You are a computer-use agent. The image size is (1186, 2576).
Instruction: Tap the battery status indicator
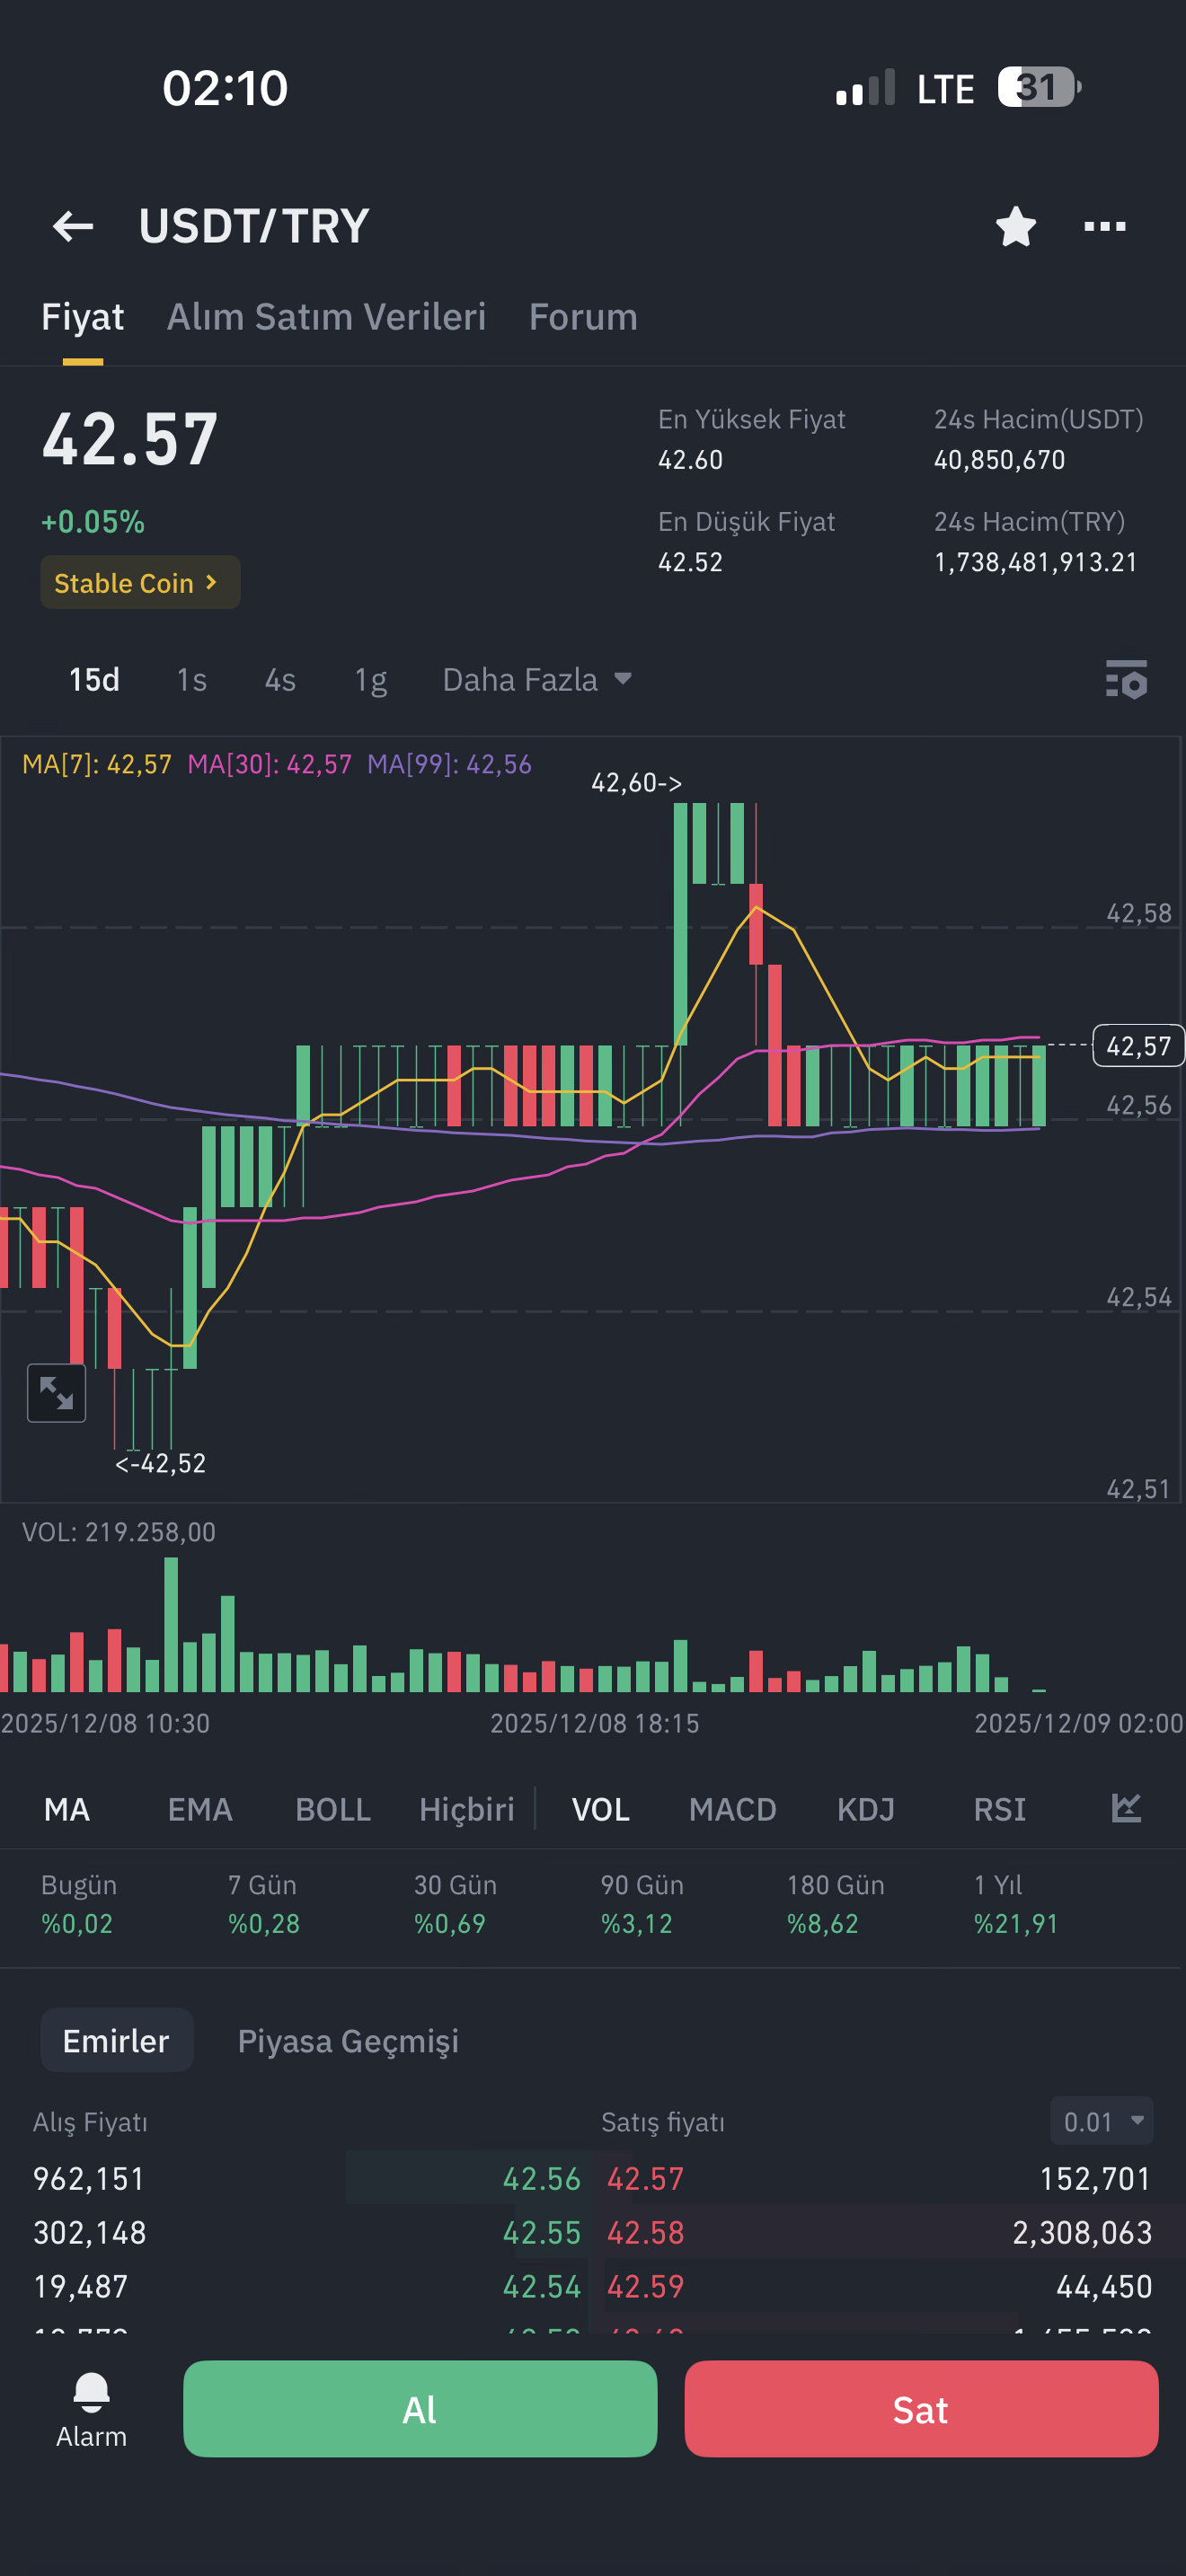1039,88
